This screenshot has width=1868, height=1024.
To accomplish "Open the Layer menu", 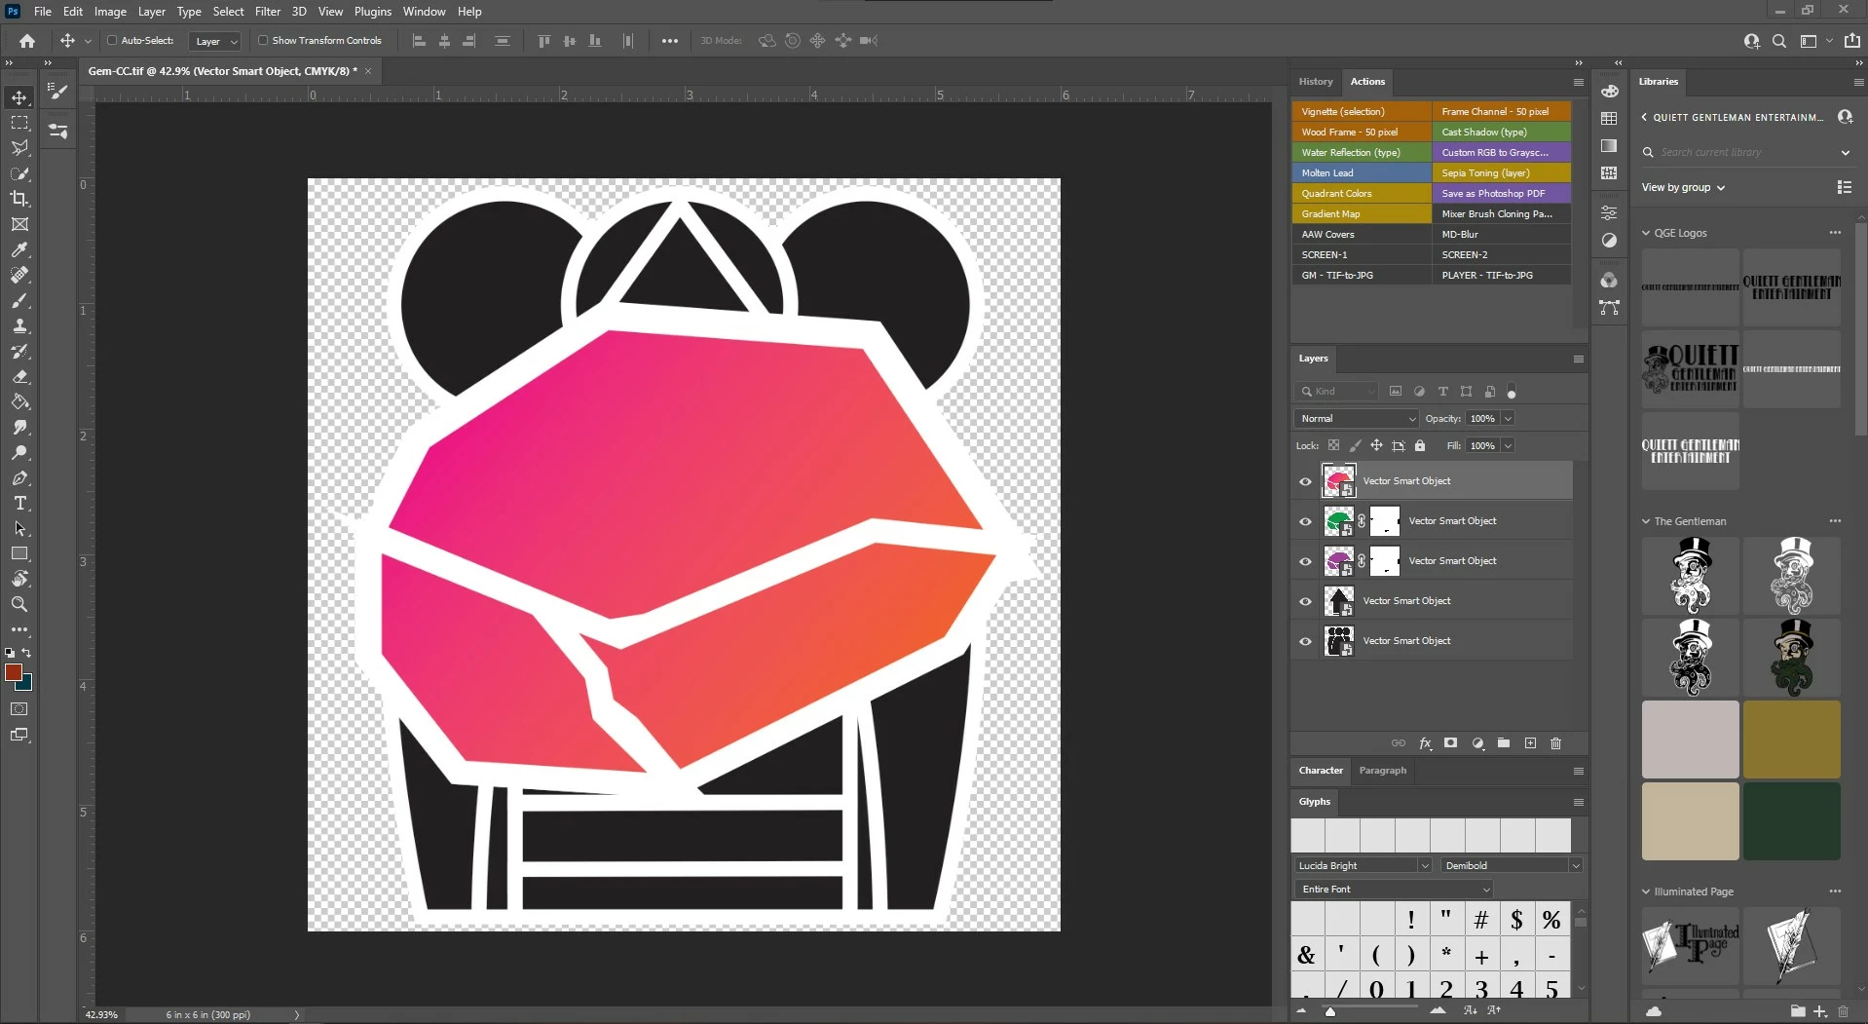I will point(151,12).
